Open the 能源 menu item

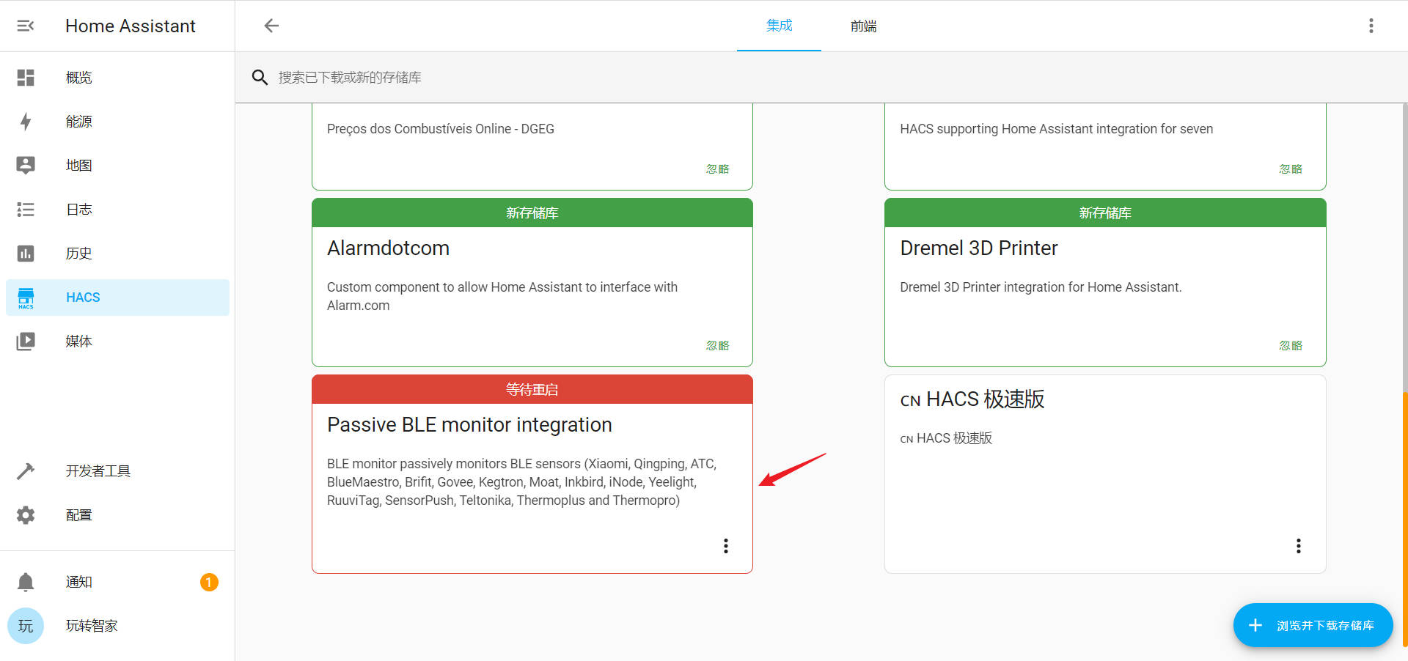point(117,121)
